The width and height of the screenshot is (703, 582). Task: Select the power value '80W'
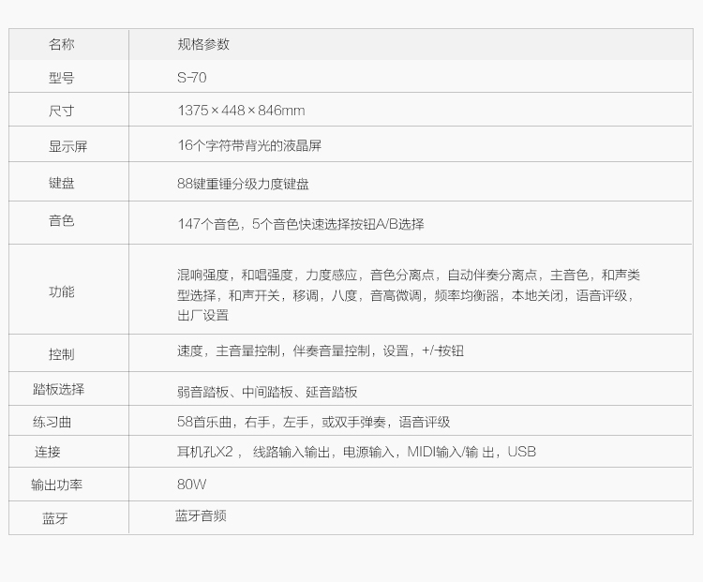click(x=192, y=485)
